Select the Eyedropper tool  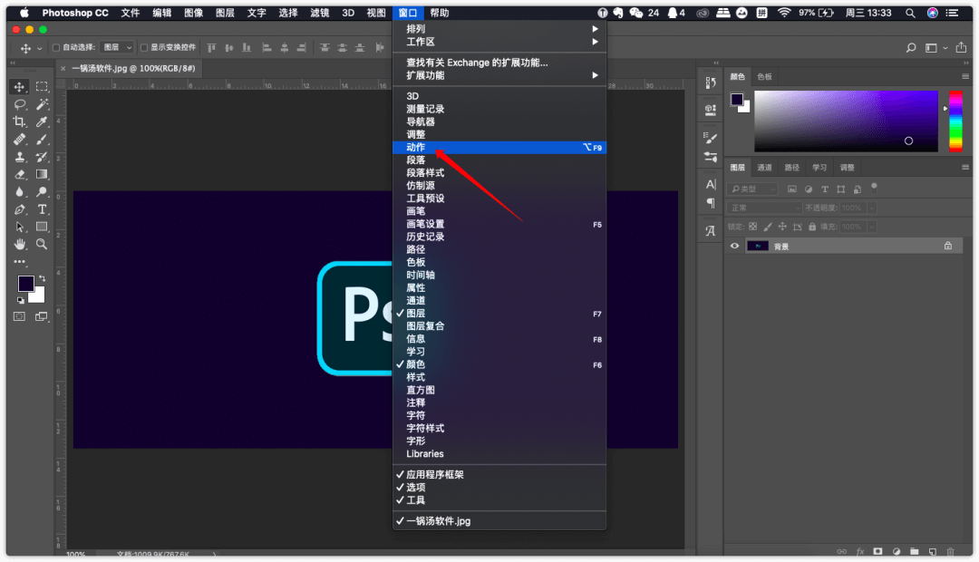point(42,121)
